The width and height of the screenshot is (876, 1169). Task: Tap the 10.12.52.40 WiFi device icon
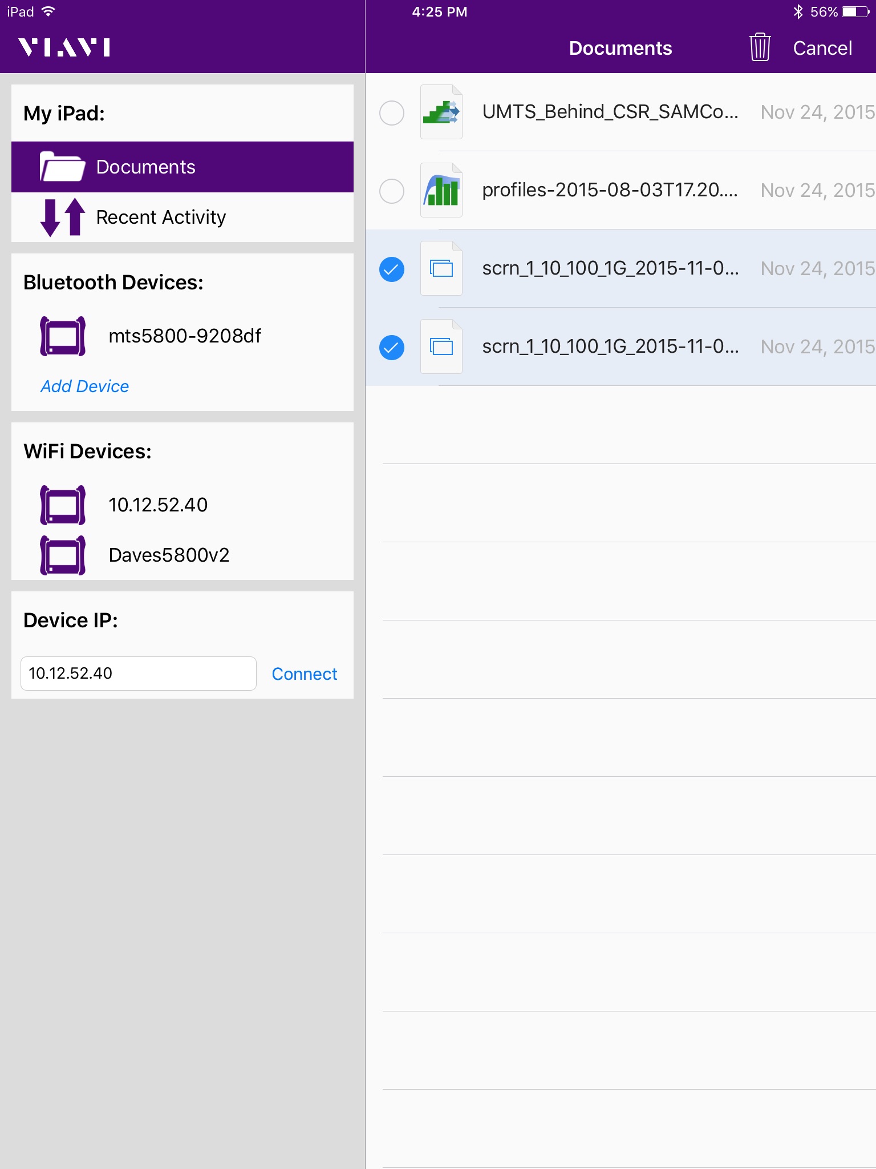click(x=63, y=505)
